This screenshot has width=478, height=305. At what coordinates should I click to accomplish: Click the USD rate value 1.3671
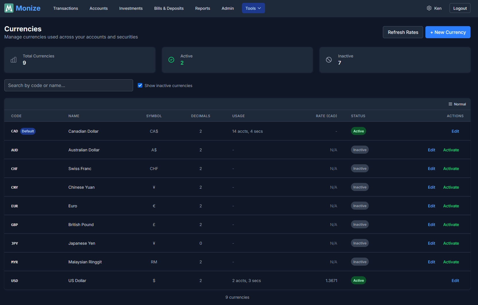331,281
